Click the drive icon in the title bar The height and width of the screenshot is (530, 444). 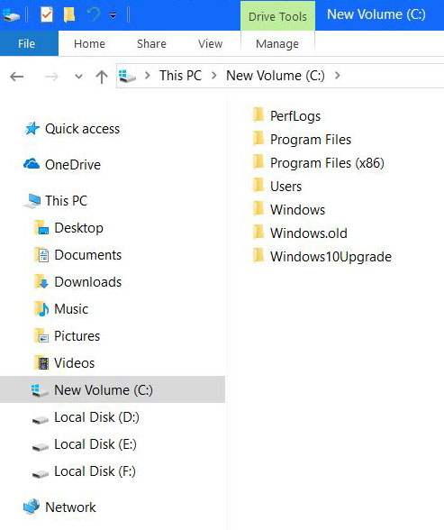pyautogui.click(x=11, y=15)
